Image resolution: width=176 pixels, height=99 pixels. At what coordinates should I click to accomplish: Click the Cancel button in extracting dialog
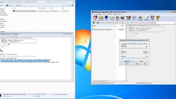[x=127, y=64]
